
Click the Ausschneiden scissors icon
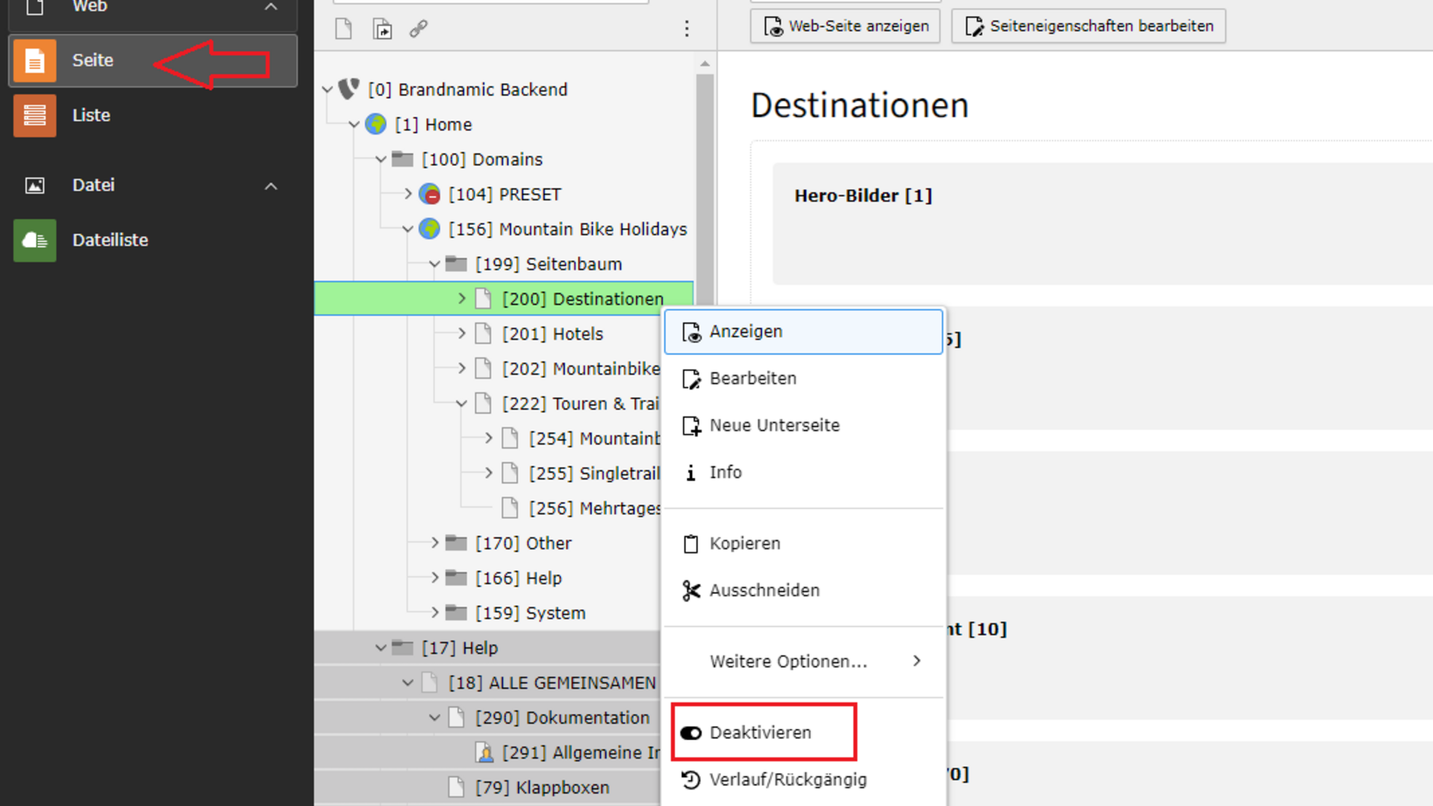click(691, 590)
